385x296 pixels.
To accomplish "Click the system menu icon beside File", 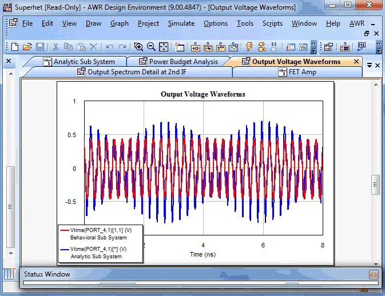I will 13,23.
